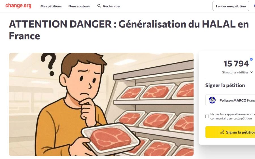
Task: Go to Nous soutenir
Action: (x=79, y=6)
